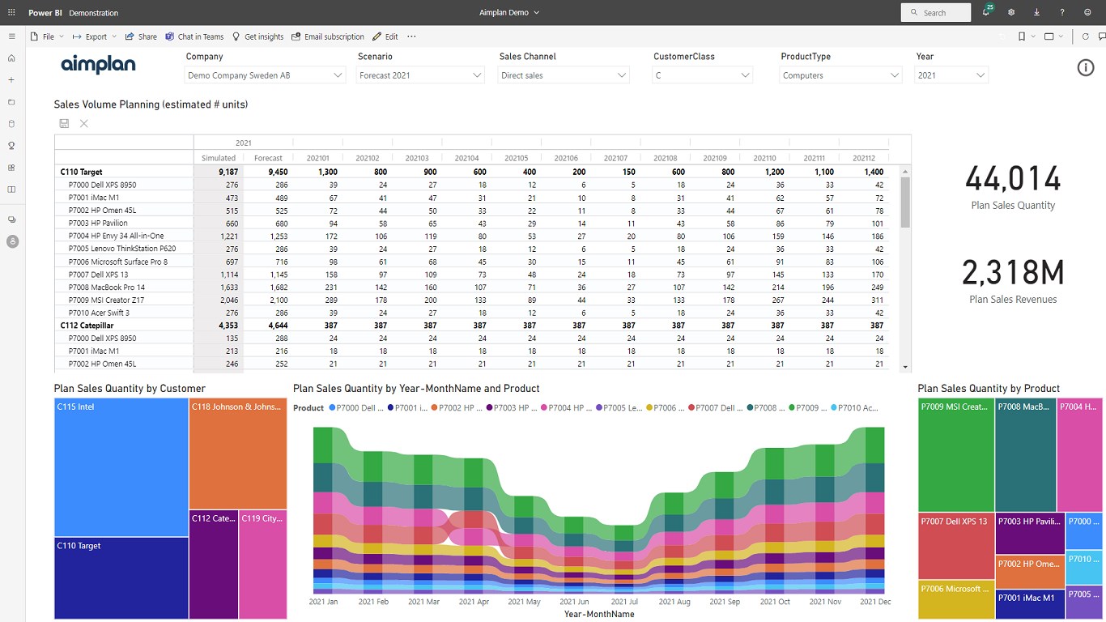Click the 202106 column header
This screenshot has width=1106, height=622.
point(566,158)
